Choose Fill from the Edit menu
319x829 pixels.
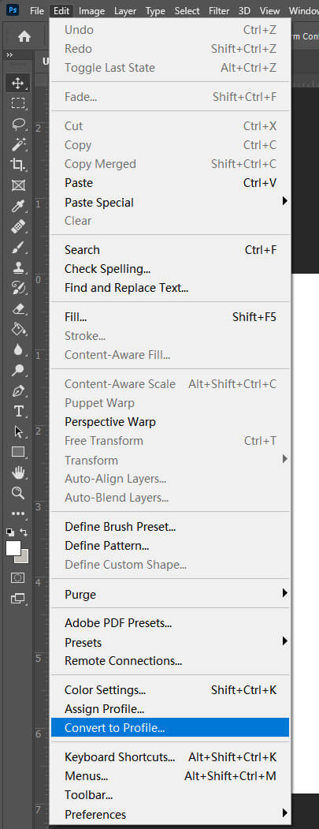tap(170, 316)
